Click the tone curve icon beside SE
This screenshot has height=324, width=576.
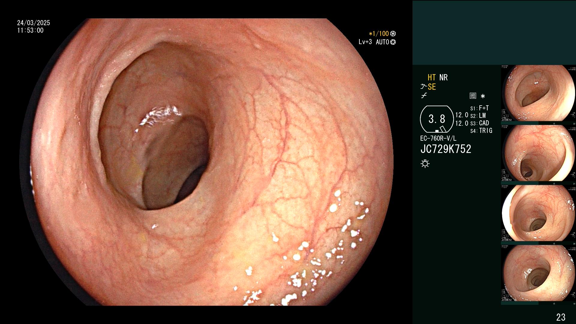pos(424,87)
